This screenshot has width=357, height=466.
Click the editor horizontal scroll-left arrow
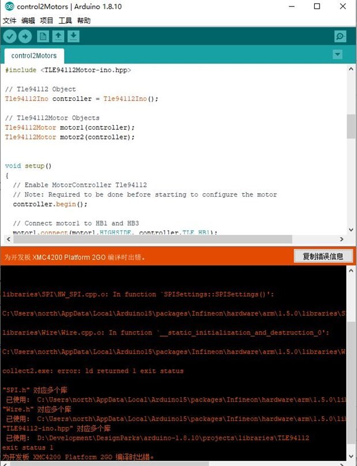8,239
